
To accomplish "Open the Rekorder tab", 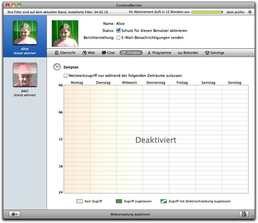I will [188, 52].
